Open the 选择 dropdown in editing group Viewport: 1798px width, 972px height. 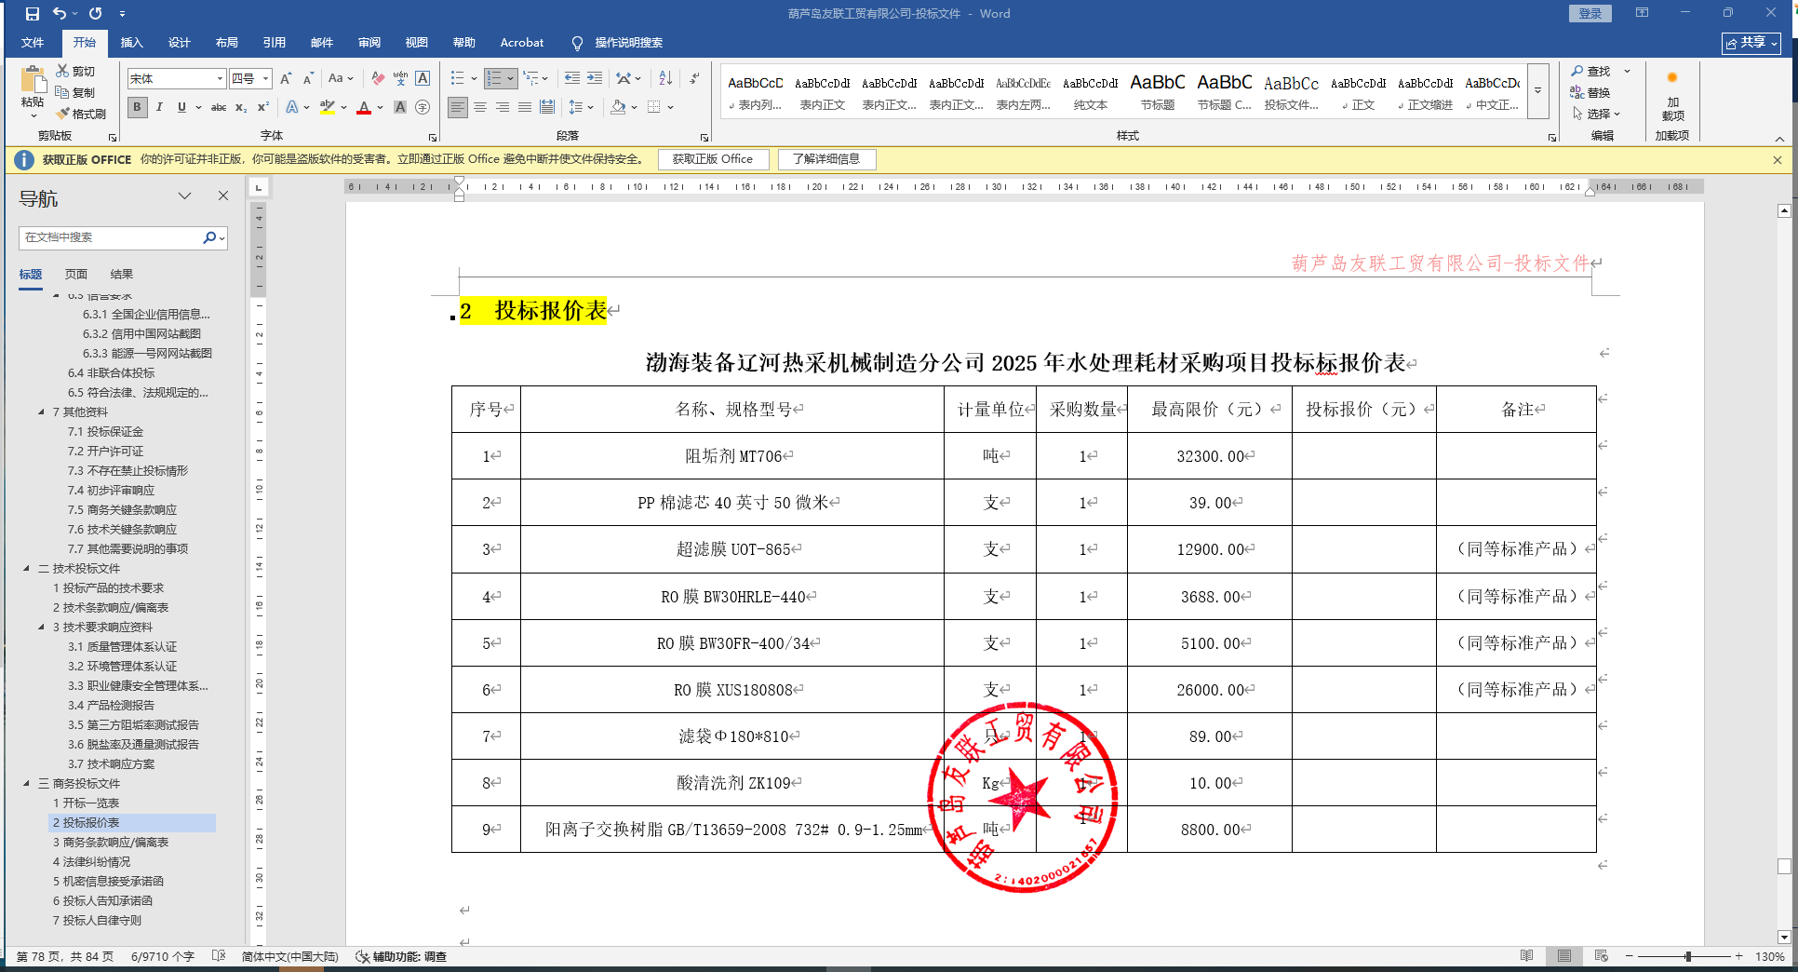pos(1596,114)
